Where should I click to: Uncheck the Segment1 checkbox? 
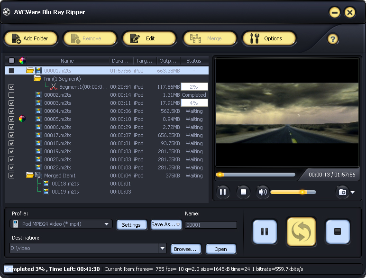11,87
